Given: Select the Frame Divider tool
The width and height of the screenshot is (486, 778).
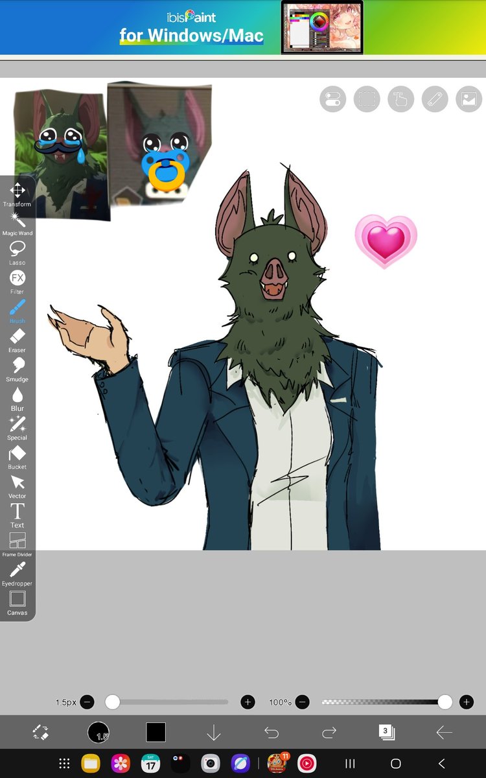Looking at the screenshot, I should pos(17,545).
